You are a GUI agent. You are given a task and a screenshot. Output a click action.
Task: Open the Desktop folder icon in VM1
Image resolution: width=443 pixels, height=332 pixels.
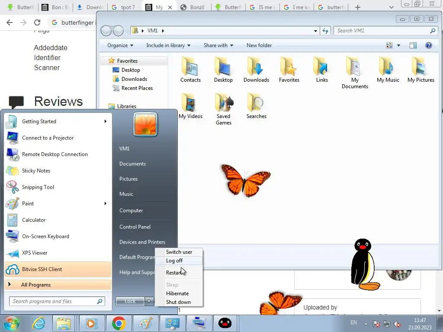coord(223,70)
